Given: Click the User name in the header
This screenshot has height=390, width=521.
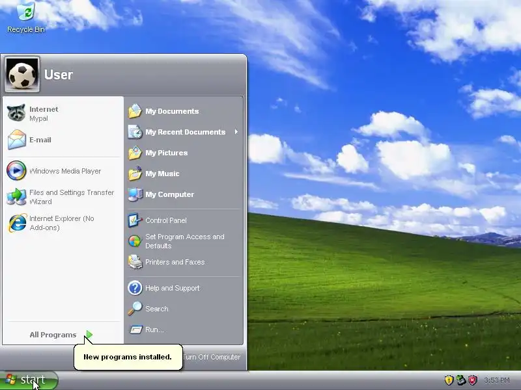Looking at the screenshot, I should tap(59, 75).
